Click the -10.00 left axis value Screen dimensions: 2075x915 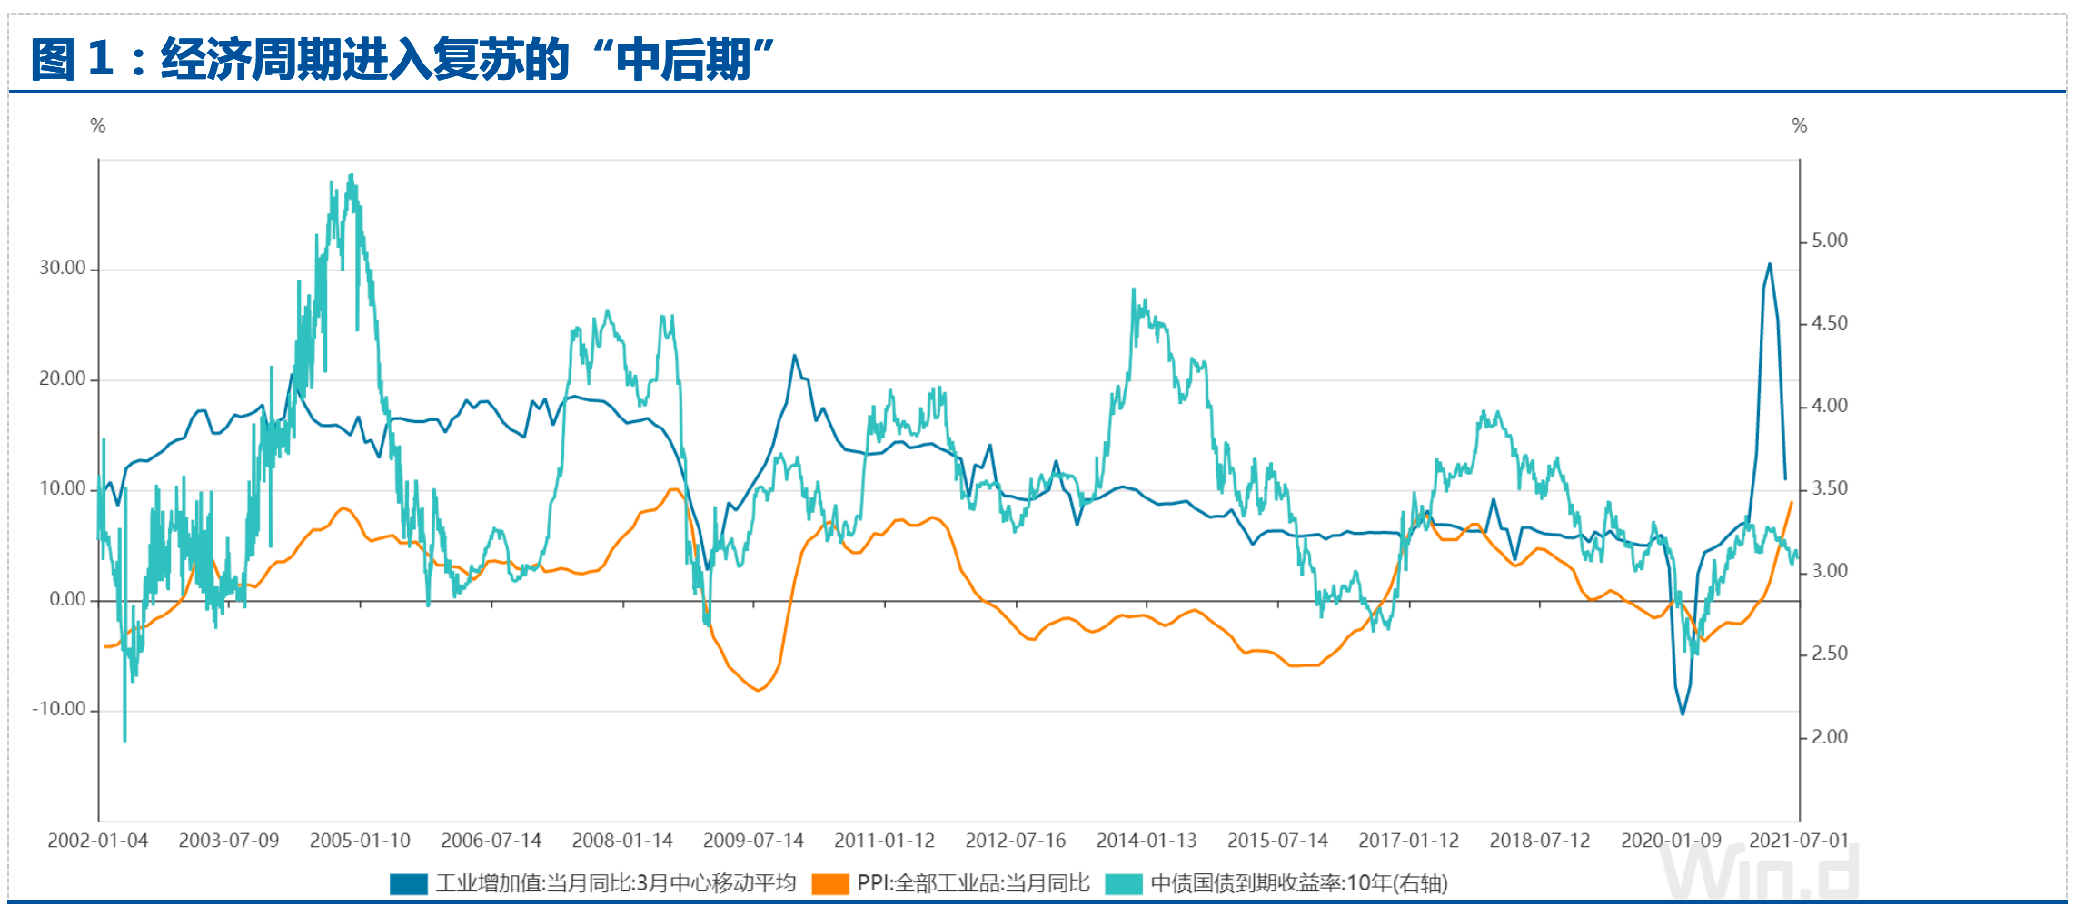tap(59, 710)
